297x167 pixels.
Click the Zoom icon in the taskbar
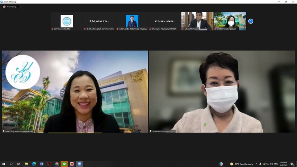click(79, 164)
